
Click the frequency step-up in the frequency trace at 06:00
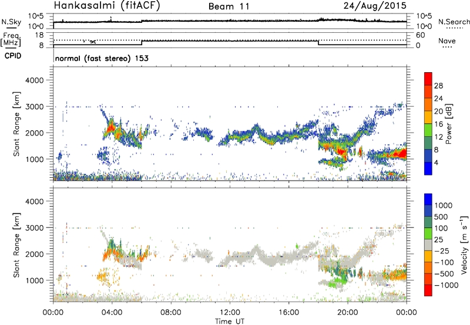coord(142,43)
